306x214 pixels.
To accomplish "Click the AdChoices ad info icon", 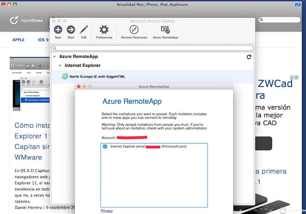I will tap(292, 77).
